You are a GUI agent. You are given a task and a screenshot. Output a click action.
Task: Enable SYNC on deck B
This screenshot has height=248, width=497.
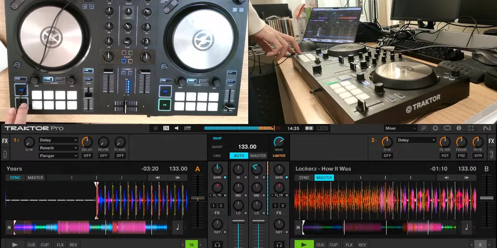(304, 177)
